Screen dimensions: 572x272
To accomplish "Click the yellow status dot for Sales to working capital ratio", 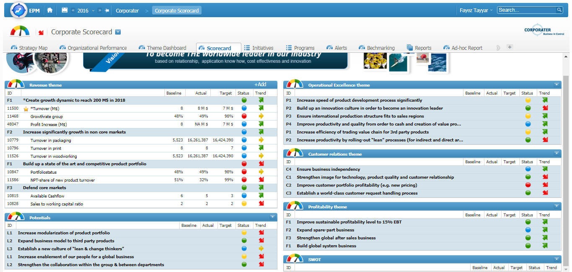I will pyautogui.click(x=244, y=204).
